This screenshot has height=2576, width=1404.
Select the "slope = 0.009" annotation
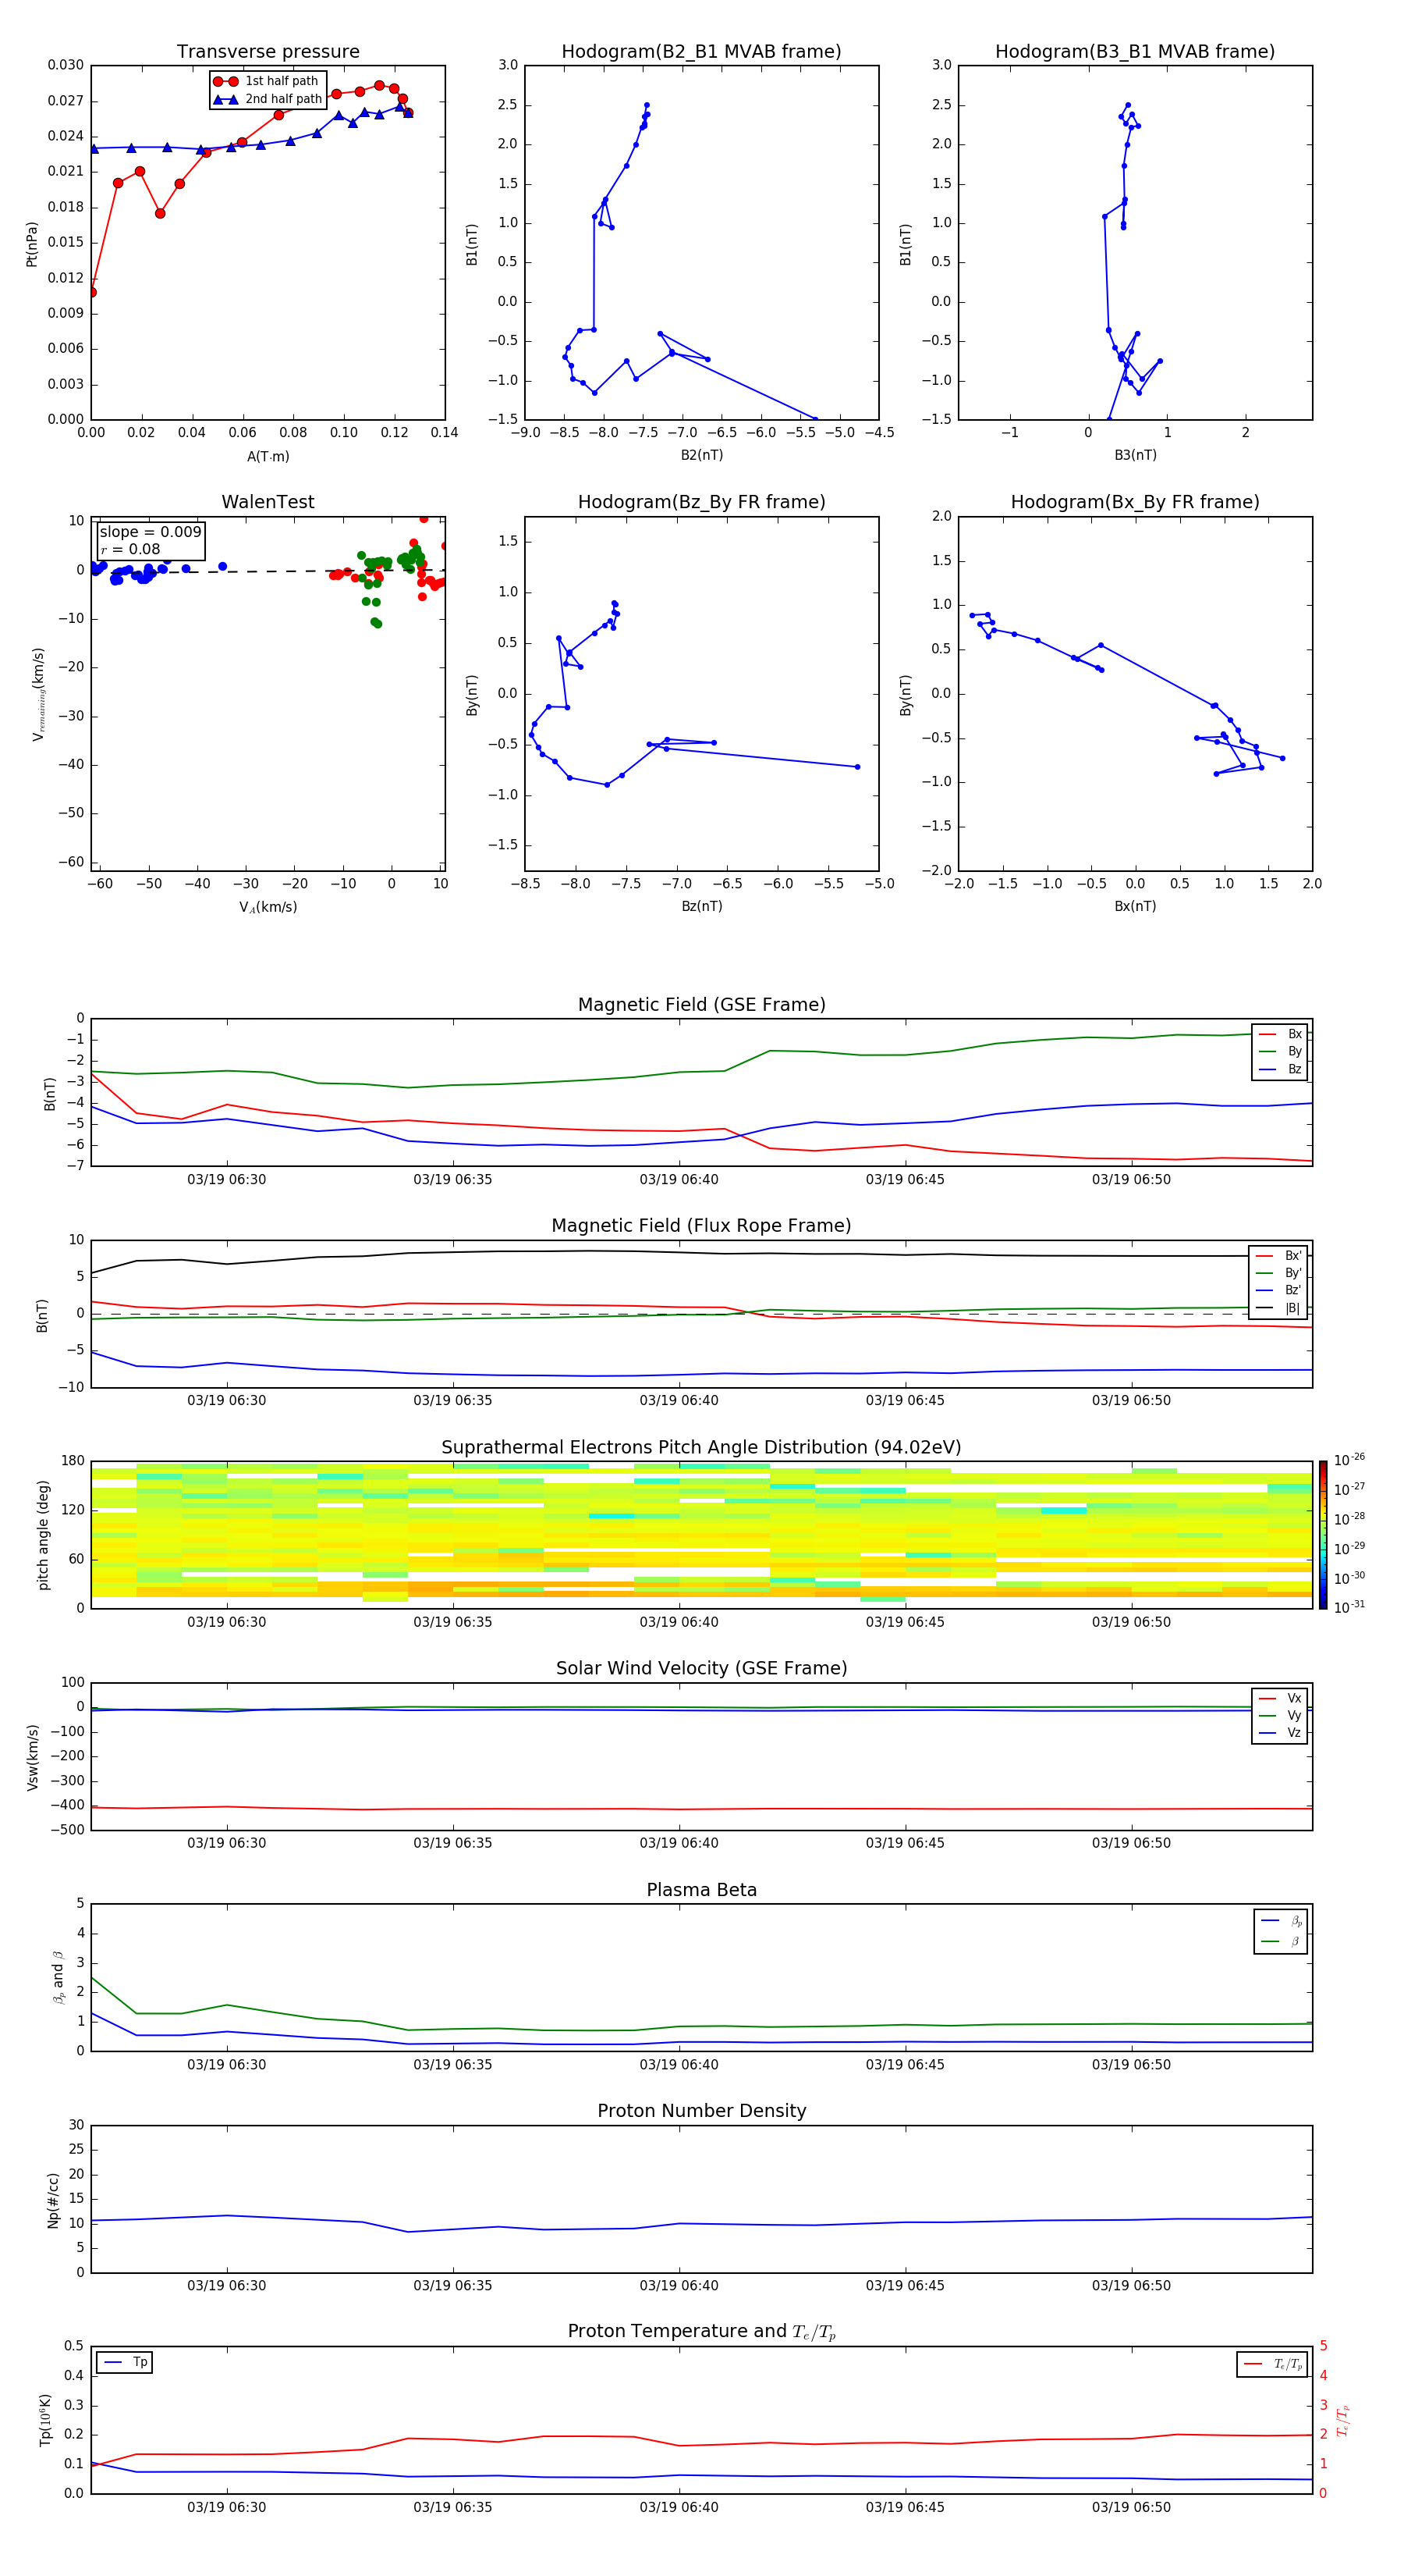click(x=151, y=532)
